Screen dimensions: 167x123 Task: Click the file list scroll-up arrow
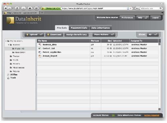coord(159,44)
